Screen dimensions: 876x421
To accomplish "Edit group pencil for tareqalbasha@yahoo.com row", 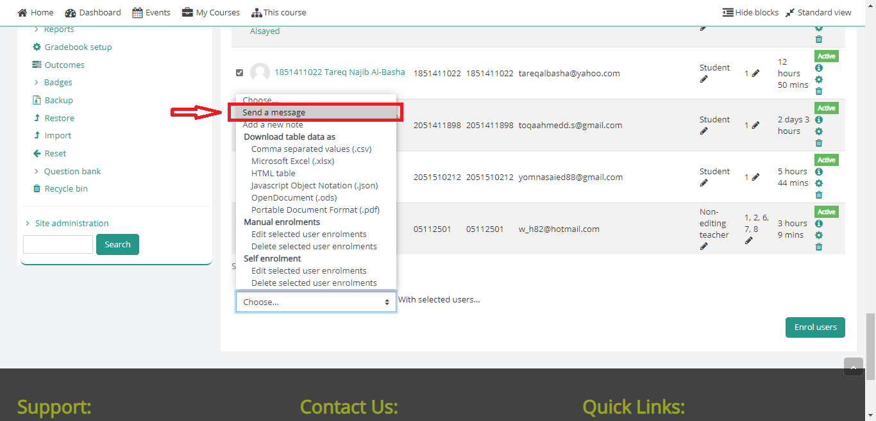I will [755, 73].
